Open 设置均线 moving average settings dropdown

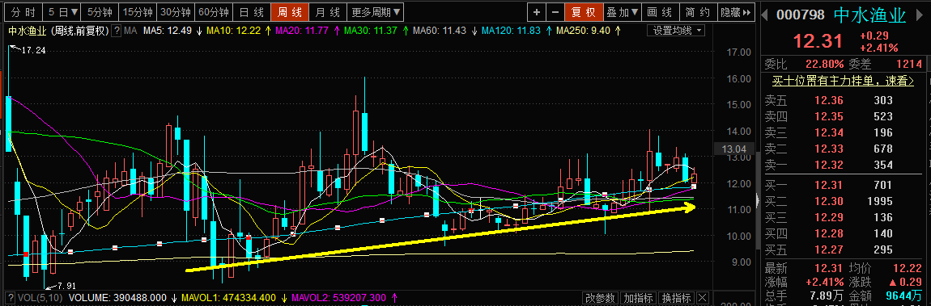pos(678,31)
